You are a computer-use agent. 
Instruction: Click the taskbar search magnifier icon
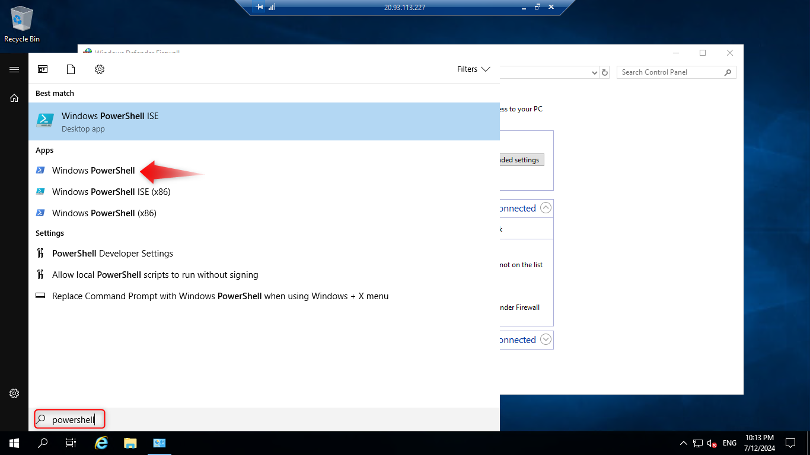pyautogui.click(x=43, y=443)
